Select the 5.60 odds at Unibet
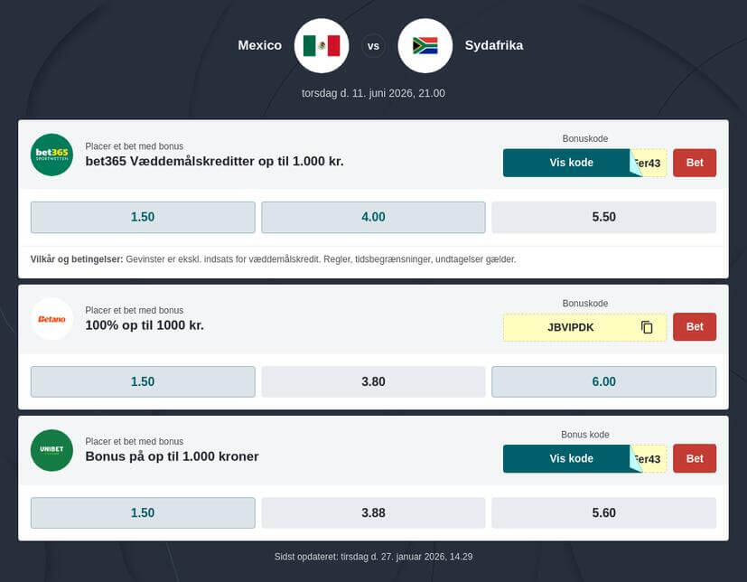 (602, 512)
